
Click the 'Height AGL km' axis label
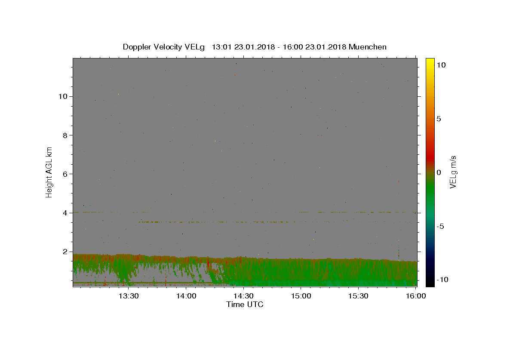[49, 172]
